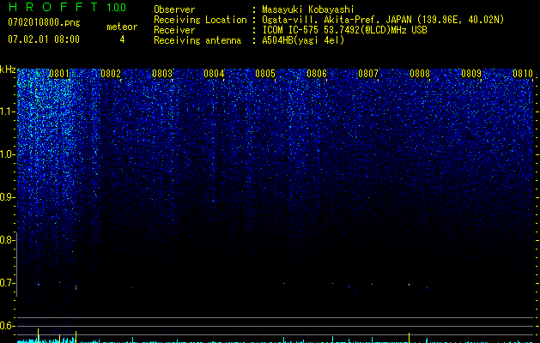Click observer name Masayuki Kobayashi
Image resolution: width=540 pixels, height=343 pixels.
coord(308,9)
